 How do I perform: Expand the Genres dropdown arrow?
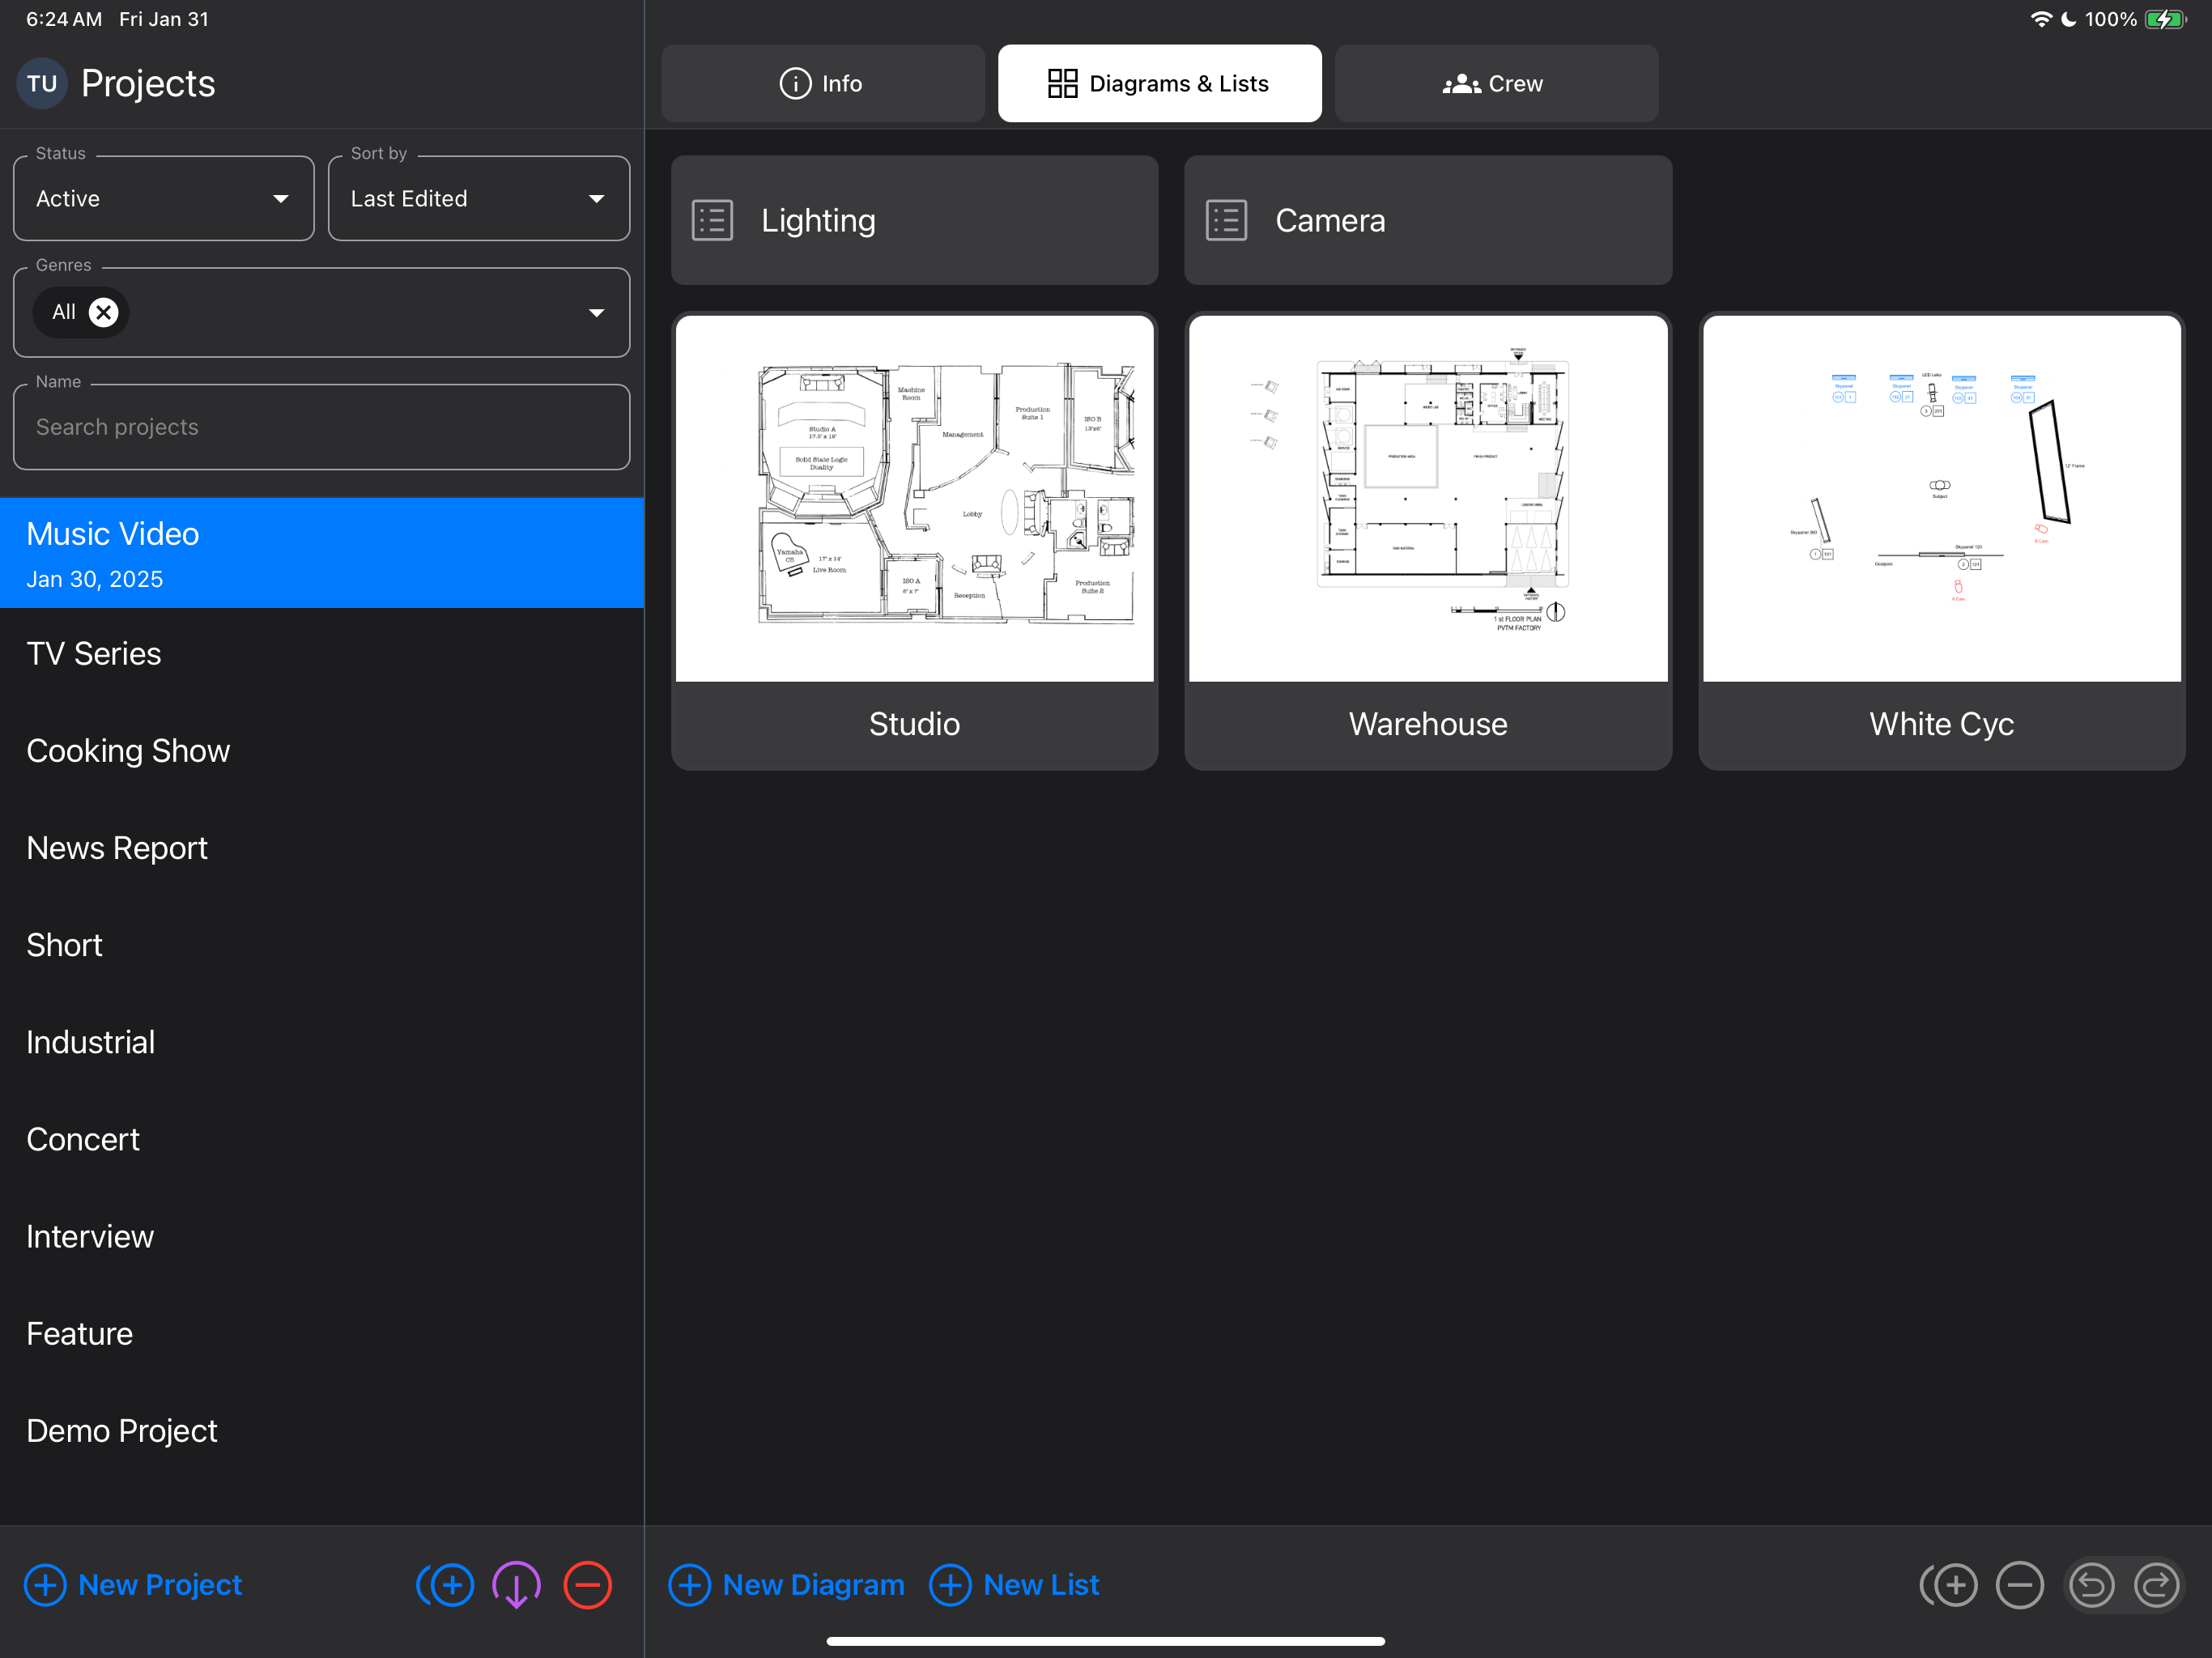click(x=597, y=313)
